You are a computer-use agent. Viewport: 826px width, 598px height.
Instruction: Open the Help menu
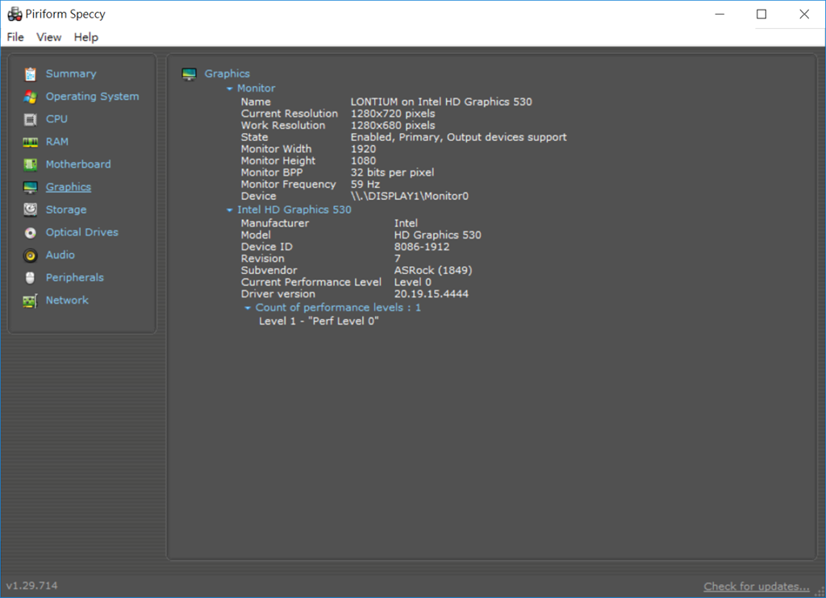coord(86,37)
